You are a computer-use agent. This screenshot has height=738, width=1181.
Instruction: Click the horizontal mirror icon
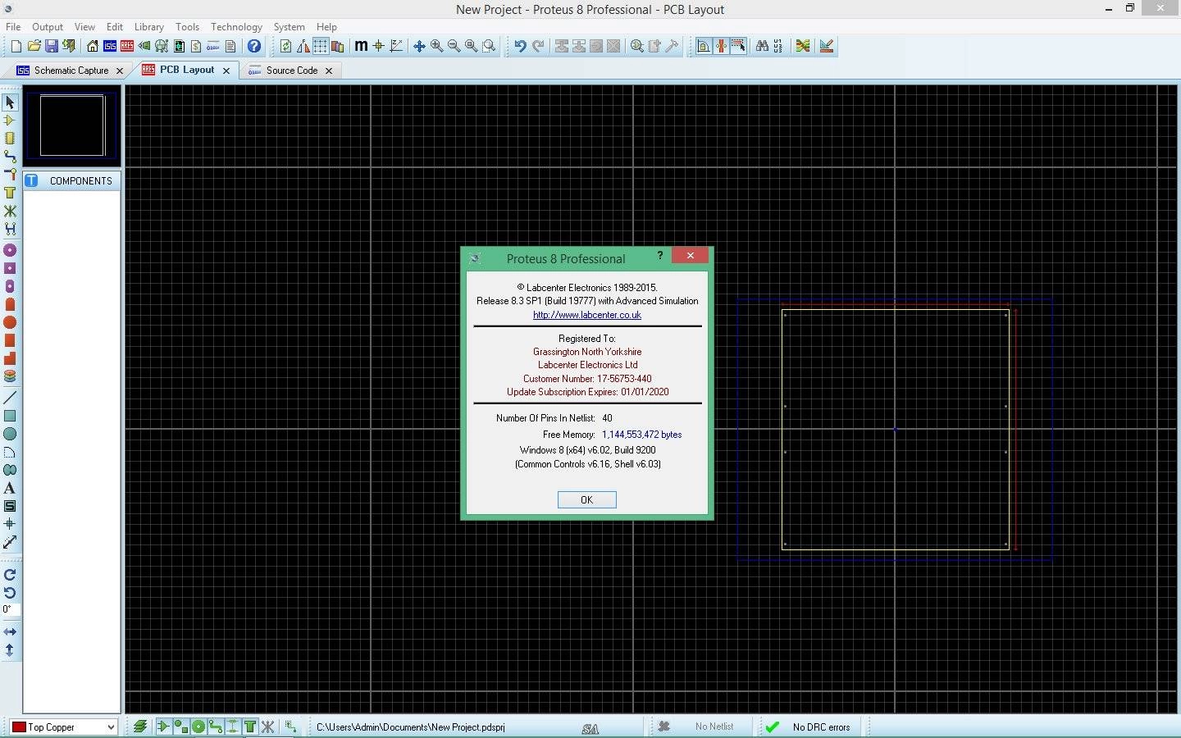tap(10, 632)
